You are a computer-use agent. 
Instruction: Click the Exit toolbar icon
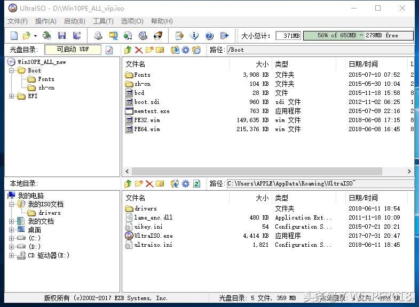tap(224, 36)
